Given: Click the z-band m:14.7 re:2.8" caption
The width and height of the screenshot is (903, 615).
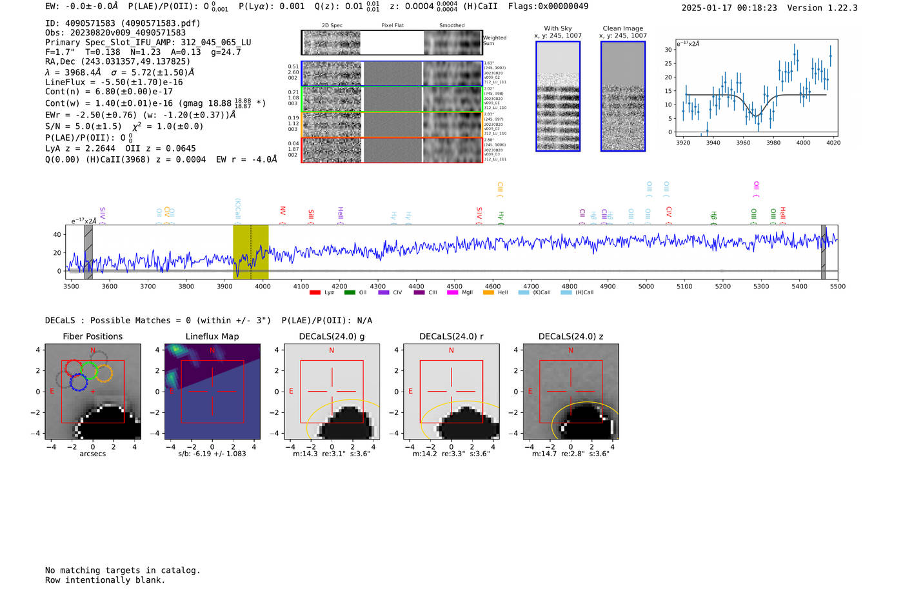Looking at the screenshot, I should coord(570,454).
